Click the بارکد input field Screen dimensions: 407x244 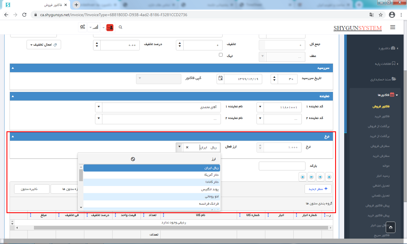tap(282, 166)
